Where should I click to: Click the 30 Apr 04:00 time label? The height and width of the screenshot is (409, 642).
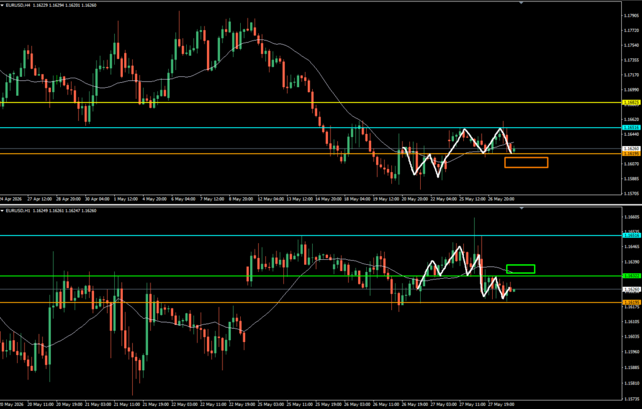[97, 199]
